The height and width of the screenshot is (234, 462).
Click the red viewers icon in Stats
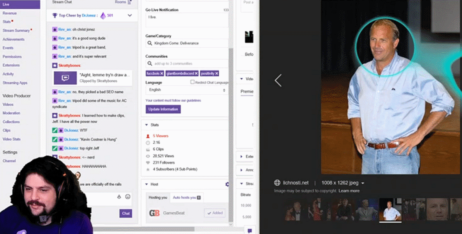click(x=148, y=136)
